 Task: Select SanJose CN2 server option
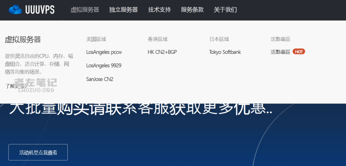coord(100,79)
